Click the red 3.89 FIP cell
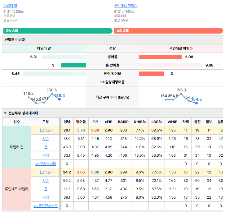 pyautogui.click(x=95, y=130)
